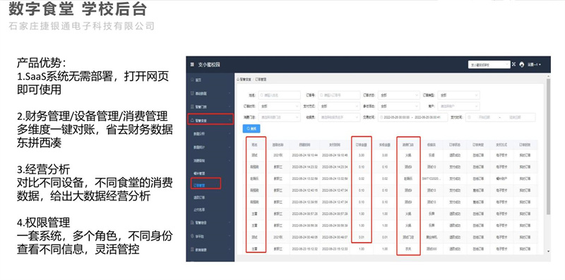Screen dimensions: 565x280
Task: Open the 订单类型 filter dropdown
Action: point(458,95)
